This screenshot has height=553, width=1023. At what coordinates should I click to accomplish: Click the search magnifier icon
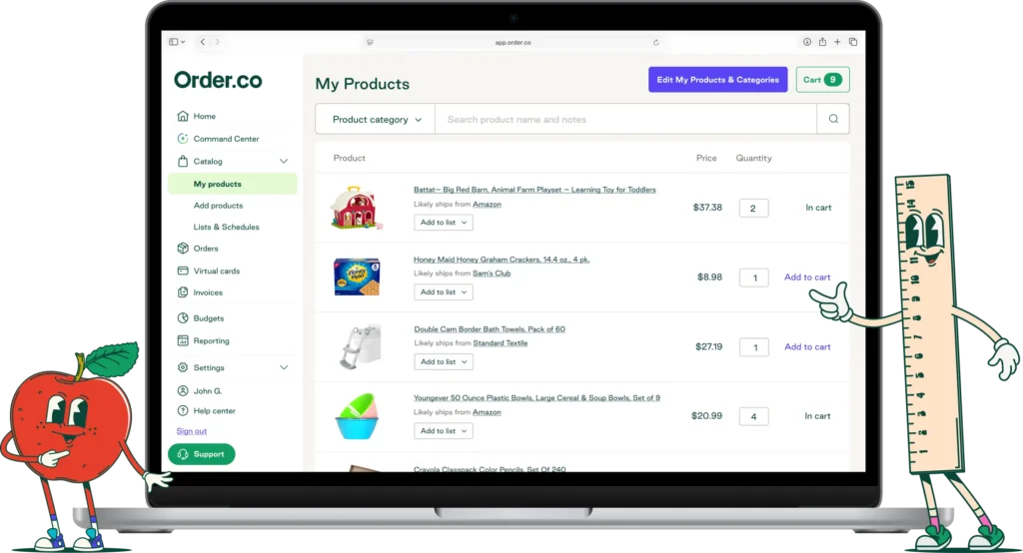pos(833,119)
